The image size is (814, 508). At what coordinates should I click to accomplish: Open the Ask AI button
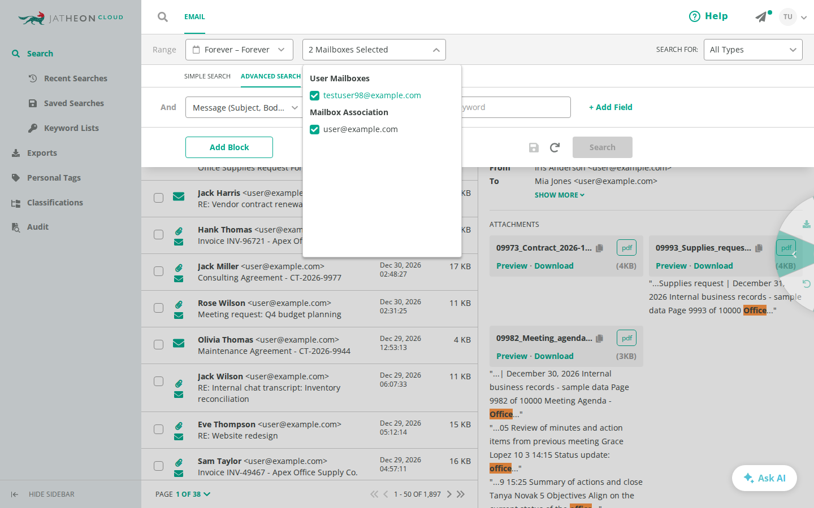[764, 478]
